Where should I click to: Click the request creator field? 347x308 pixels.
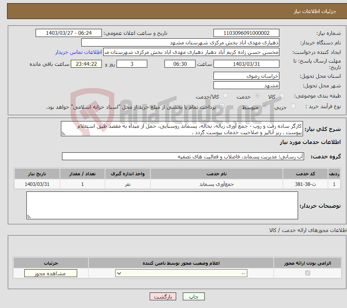191,52
